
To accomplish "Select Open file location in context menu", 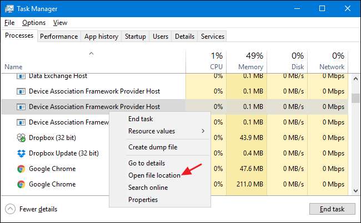I will [154, 175].
